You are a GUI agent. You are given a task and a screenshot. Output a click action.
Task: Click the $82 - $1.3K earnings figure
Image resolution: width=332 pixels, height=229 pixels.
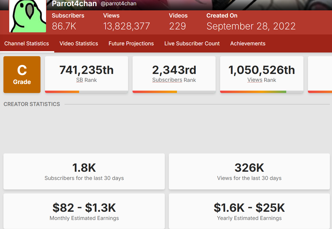pos(84,208)
